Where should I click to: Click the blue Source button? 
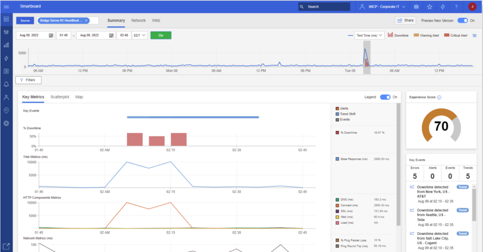25,21
